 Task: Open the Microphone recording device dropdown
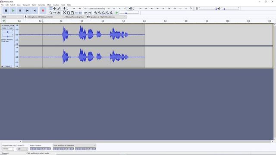45,17
